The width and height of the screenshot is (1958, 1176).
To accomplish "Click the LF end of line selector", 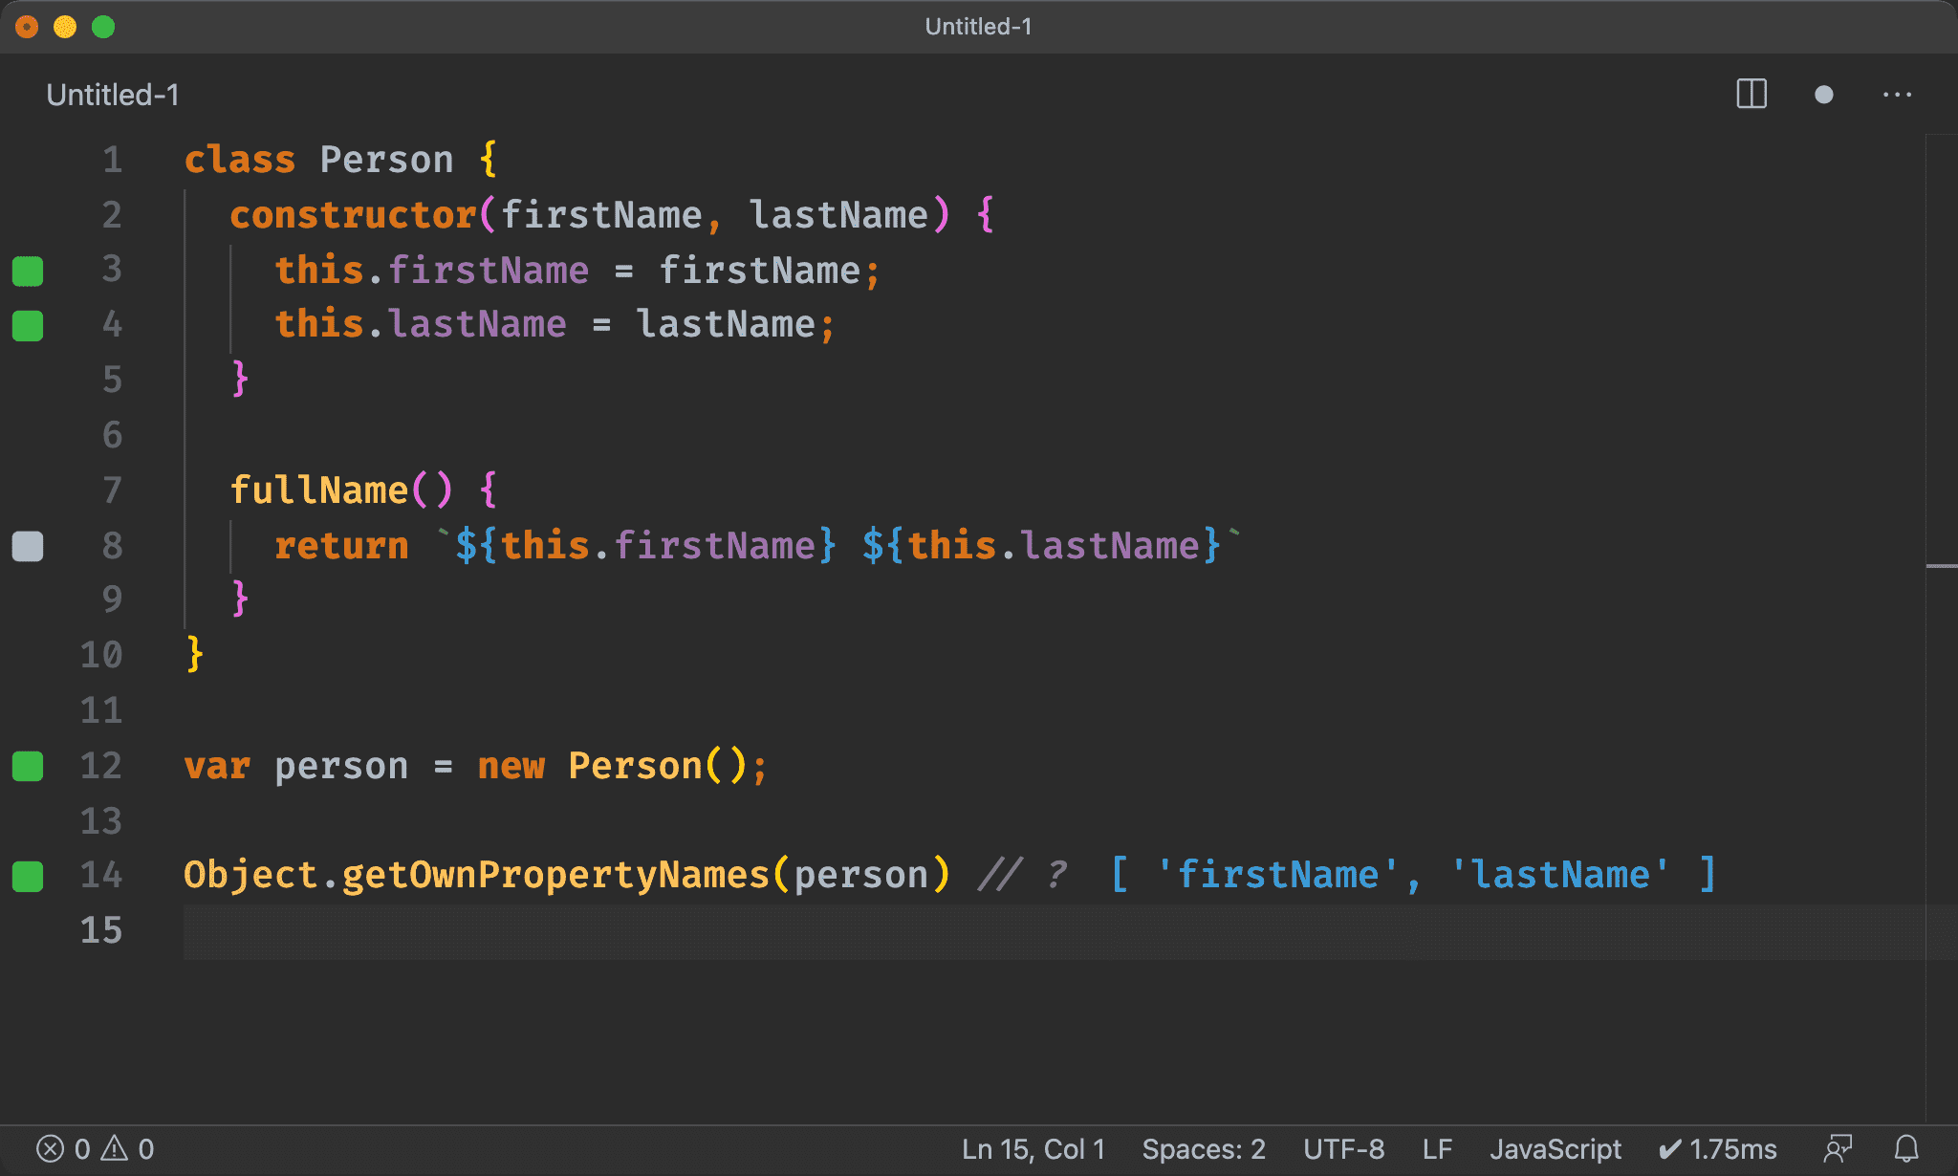I will pos(1437,1148).
